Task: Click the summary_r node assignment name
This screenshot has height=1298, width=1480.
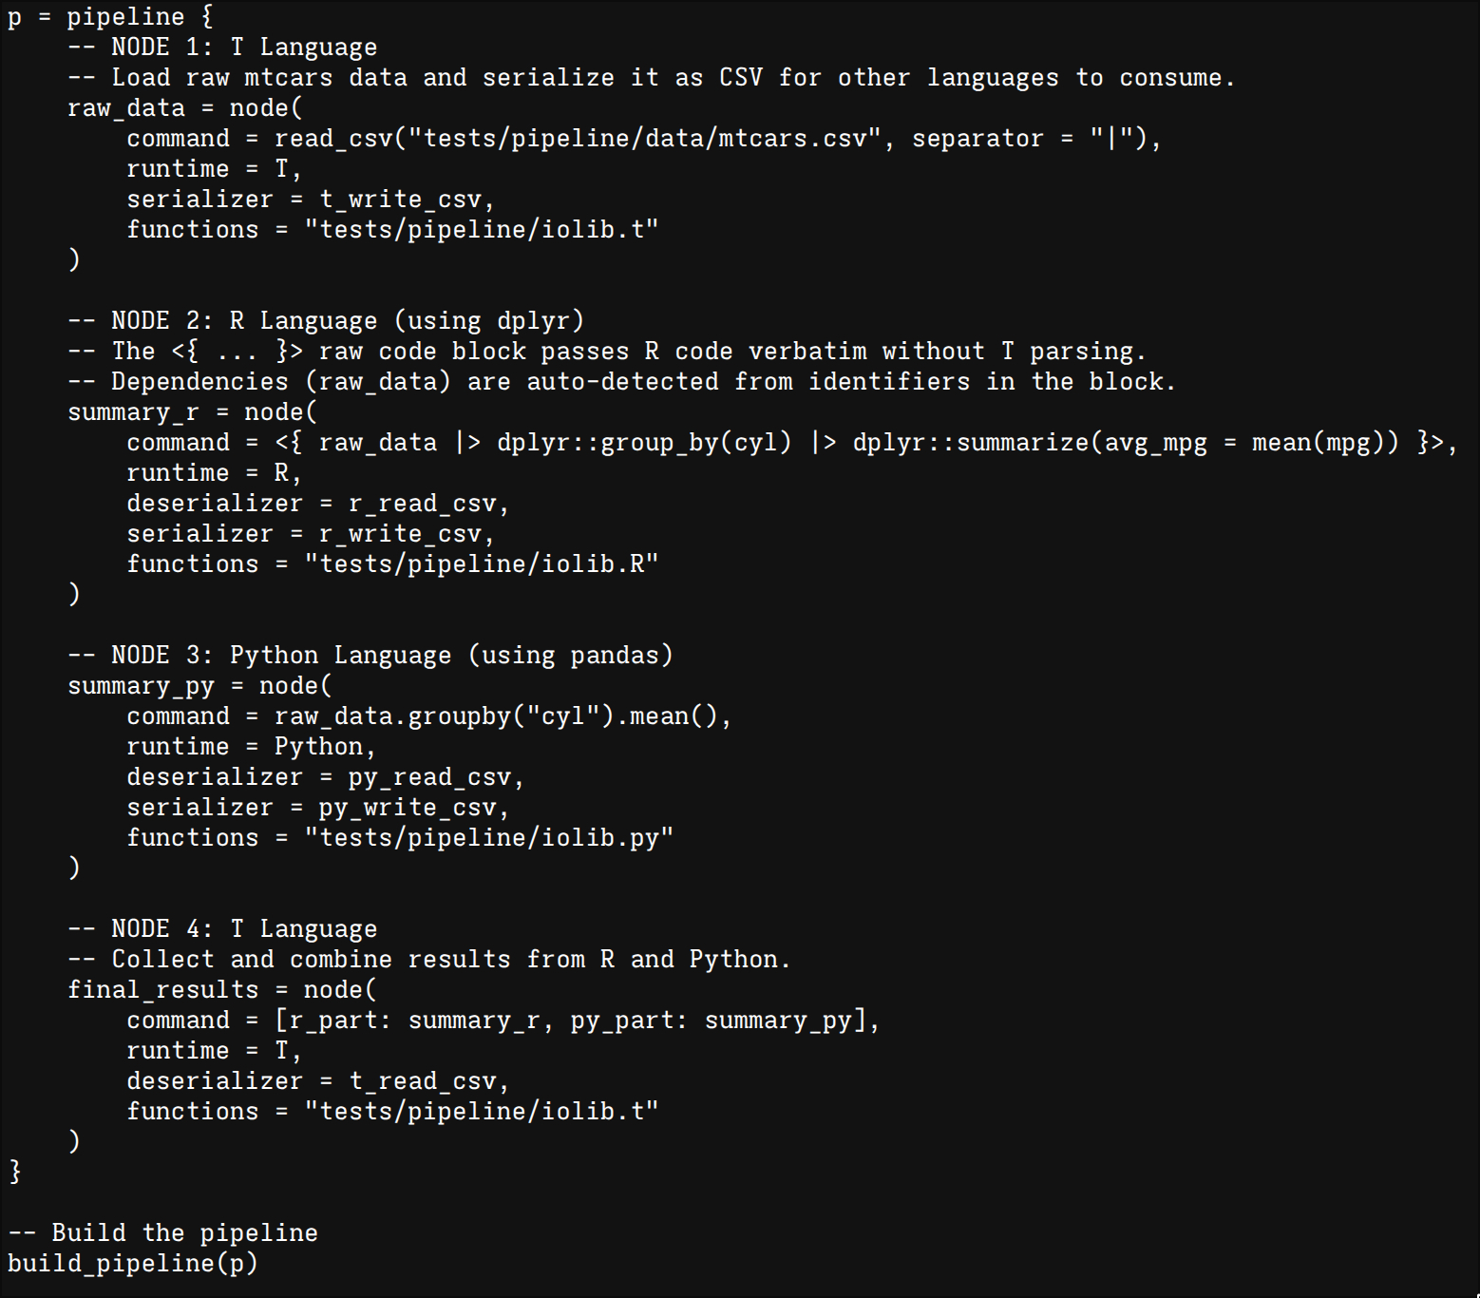Action: coord(133,412)
